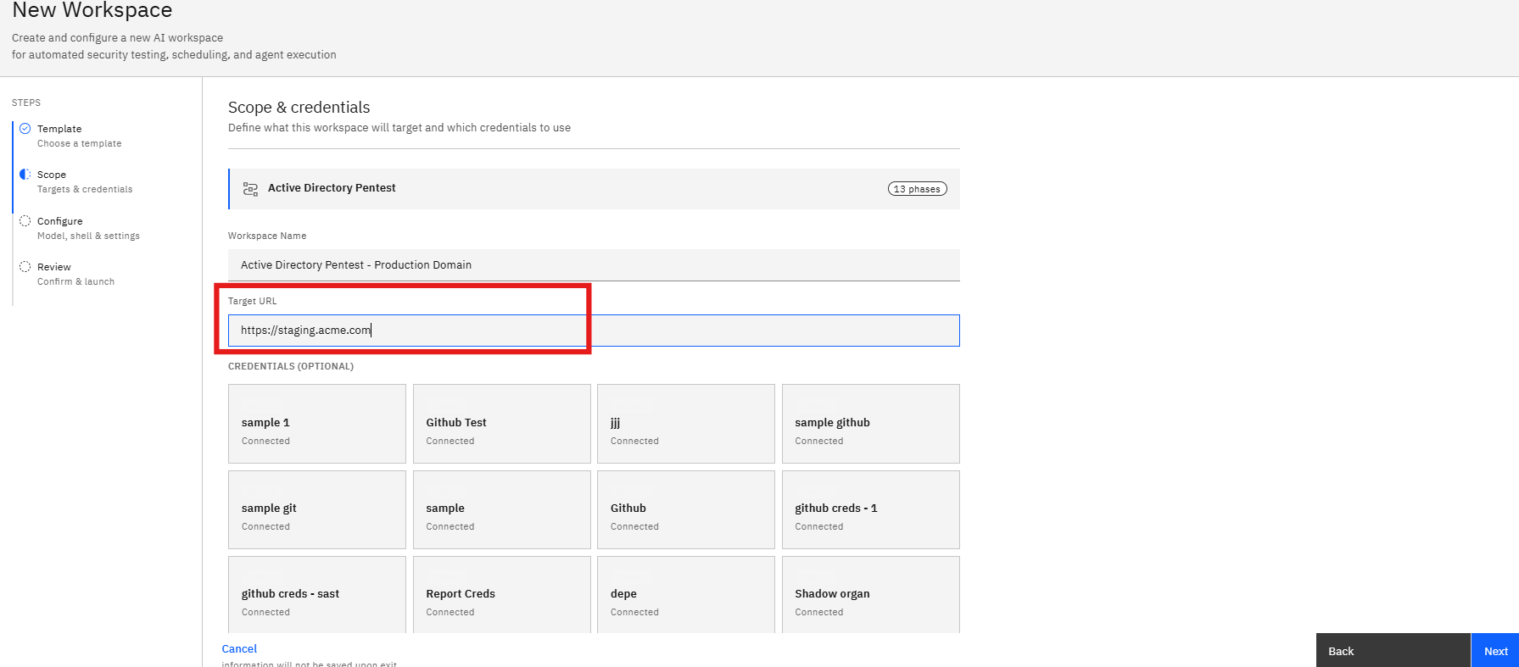Click the Scope step half-filled circle icon
This screenshot has height=667, width=1519.
[x=25, y=174]
